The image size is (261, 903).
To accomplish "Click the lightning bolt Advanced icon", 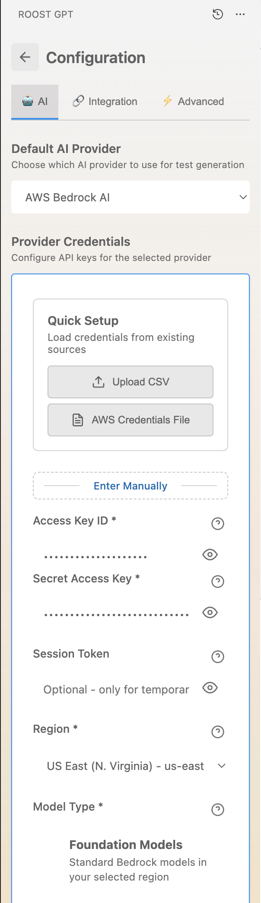I will pyautogui.click(x=168, y=101).
